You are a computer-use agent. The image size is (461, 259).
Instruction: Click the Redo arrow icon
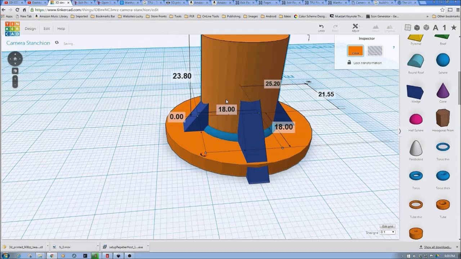pos(335,26)
